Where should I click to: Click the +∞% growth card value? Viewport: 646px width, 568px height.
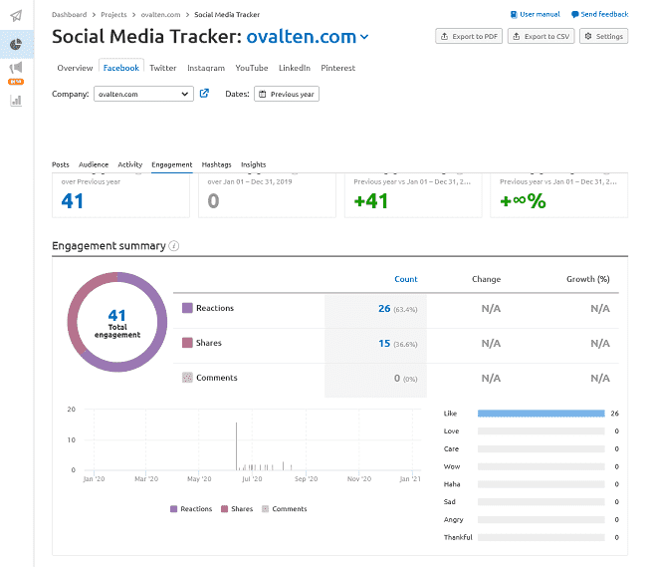(x=523, y=201)
